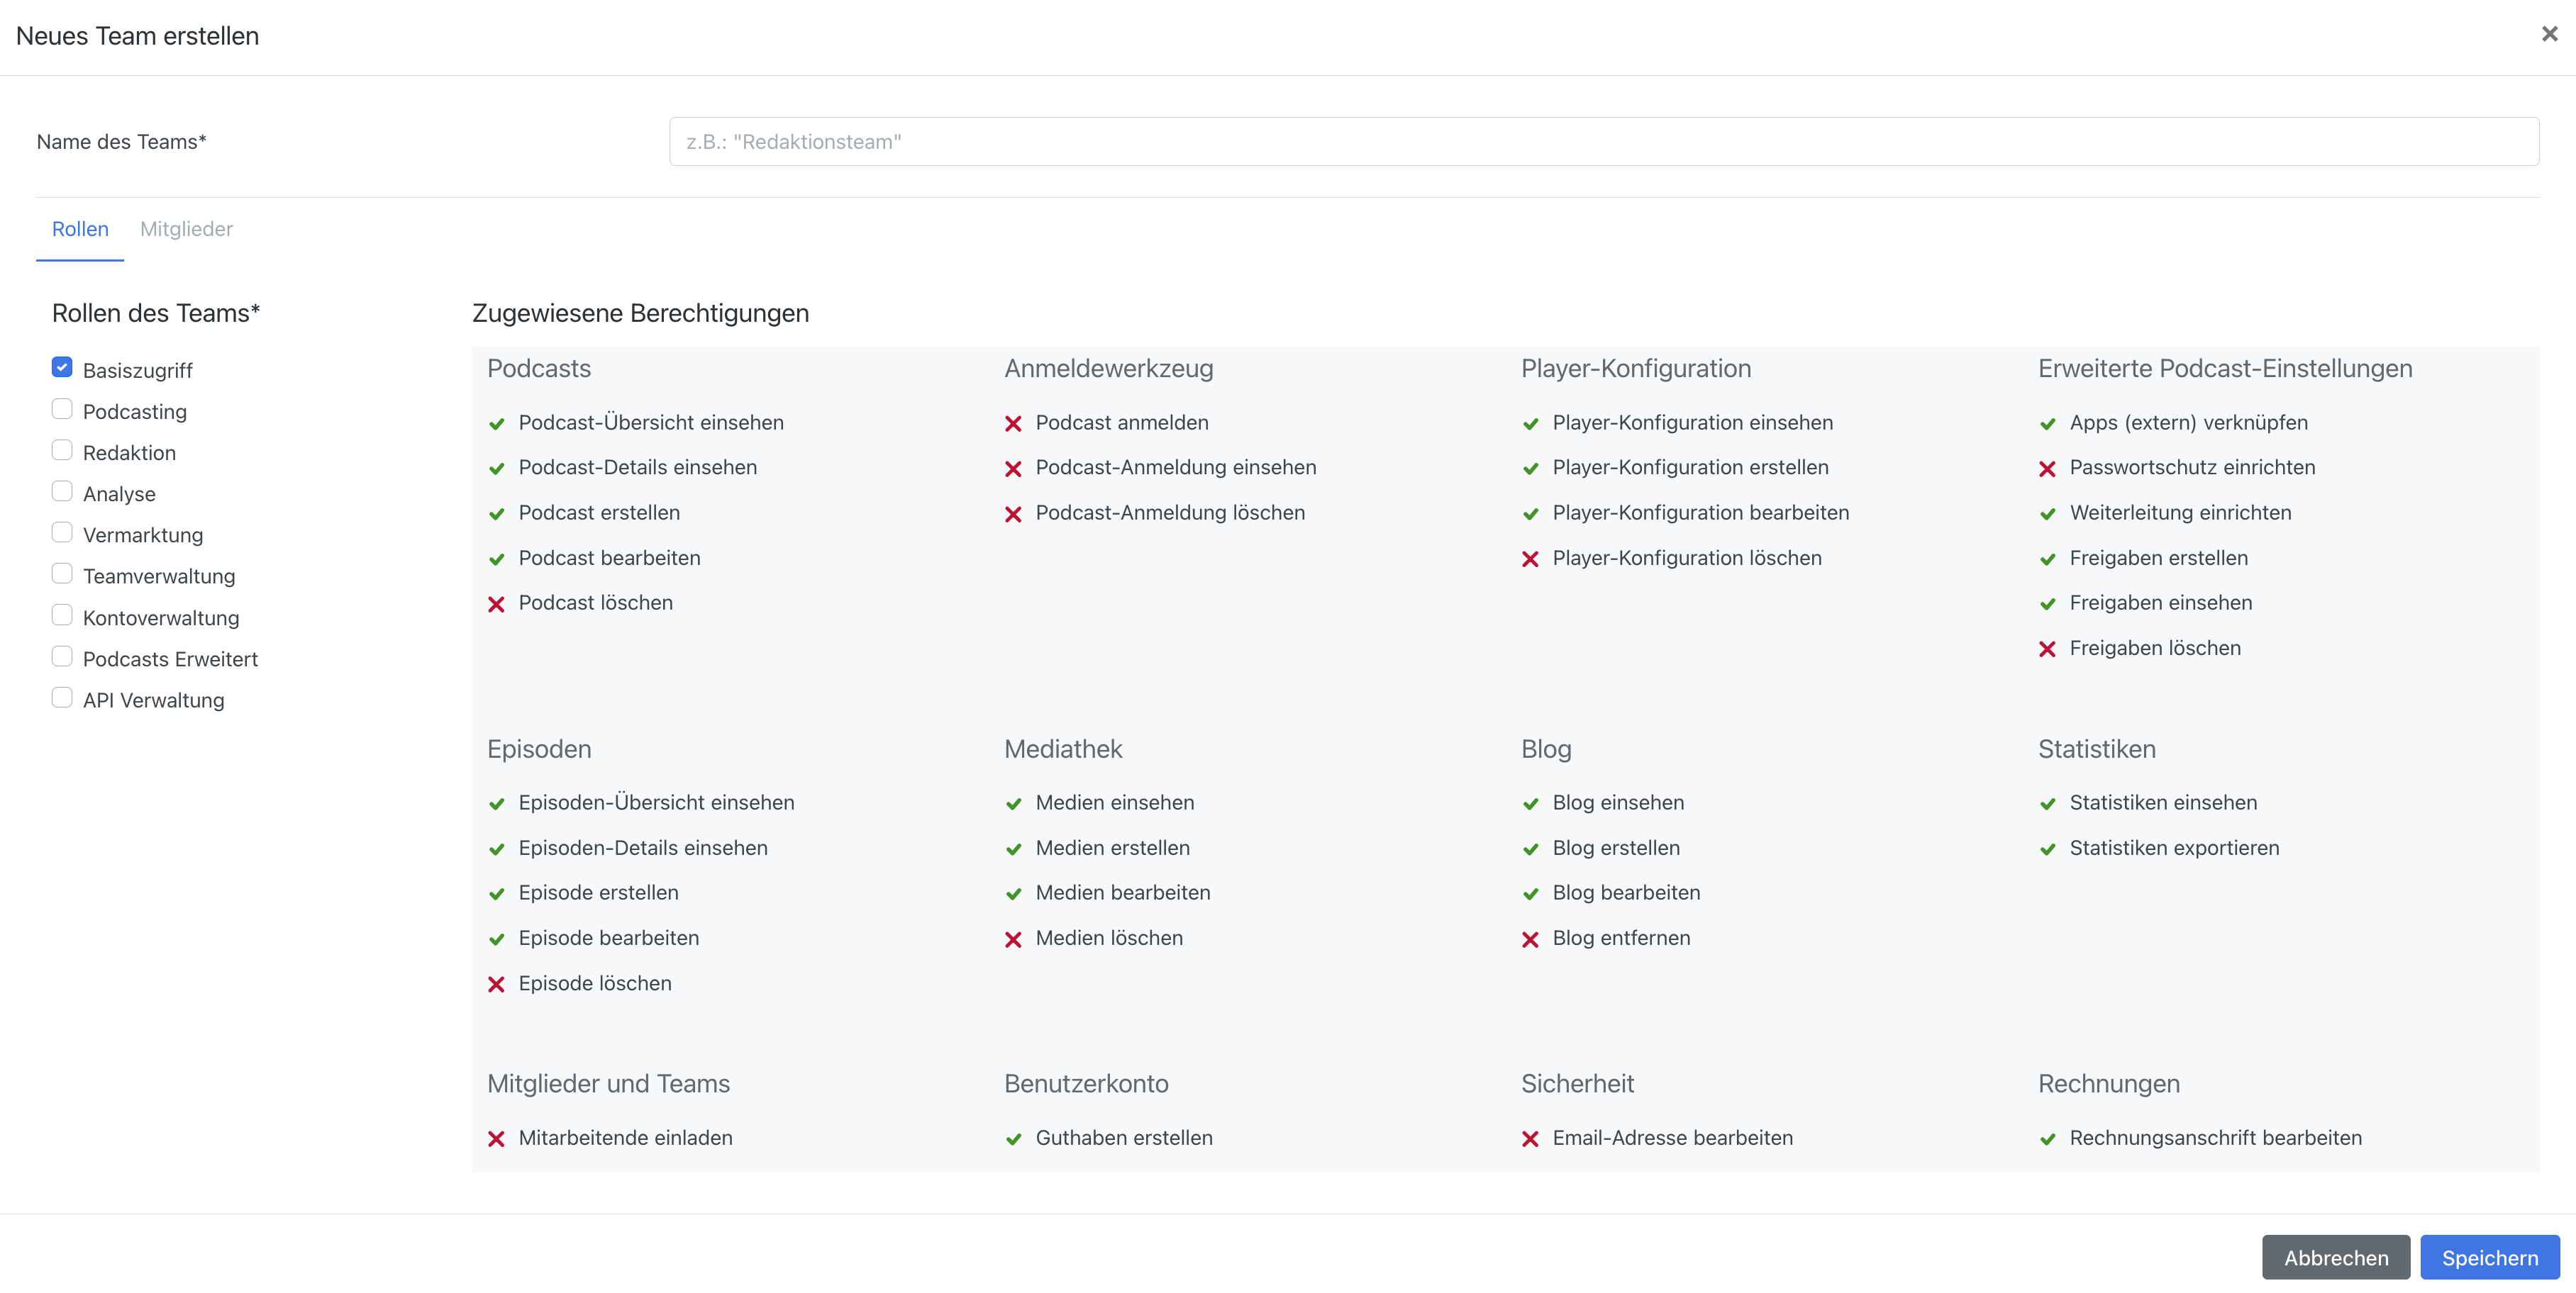The width and height of the screenshot is (2576, 1293).
Task: Uncheck the Basiszugriff role checkbox
Action: point(62,368)
